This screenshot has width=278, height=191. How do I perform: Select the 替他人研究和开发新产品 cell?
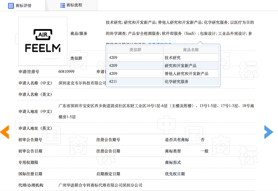pyautogui.click(x=191, y=74)
